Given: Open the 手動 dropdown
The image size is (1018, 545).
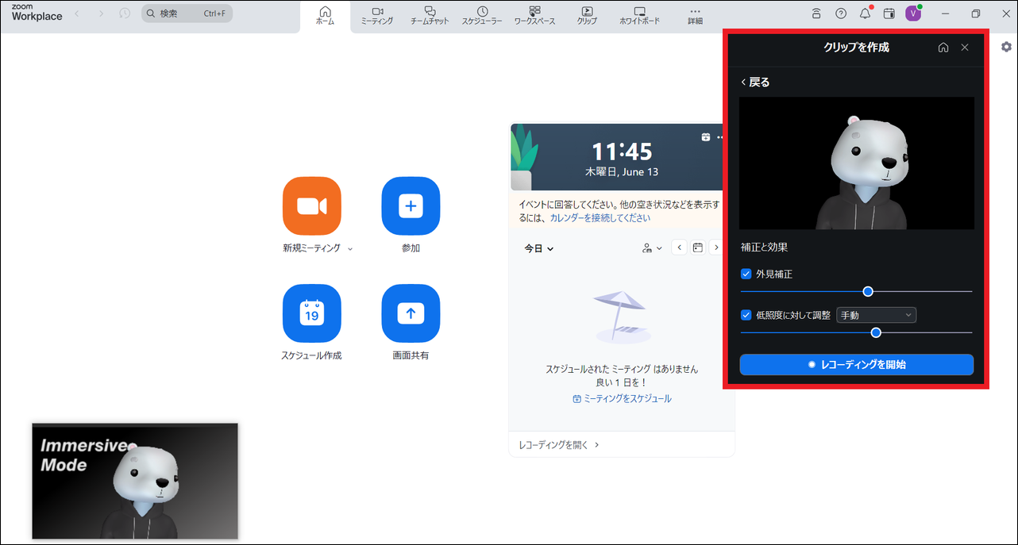Looking at the screenshot, I should click(x=877, y=315).
